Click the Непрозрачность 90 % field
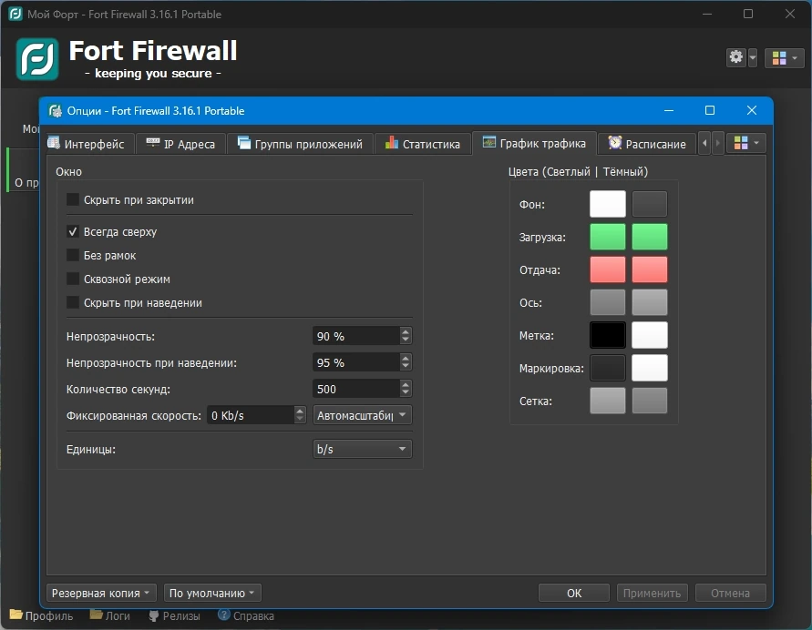This screenshot has width=812, height=630. tap(355, 336)
